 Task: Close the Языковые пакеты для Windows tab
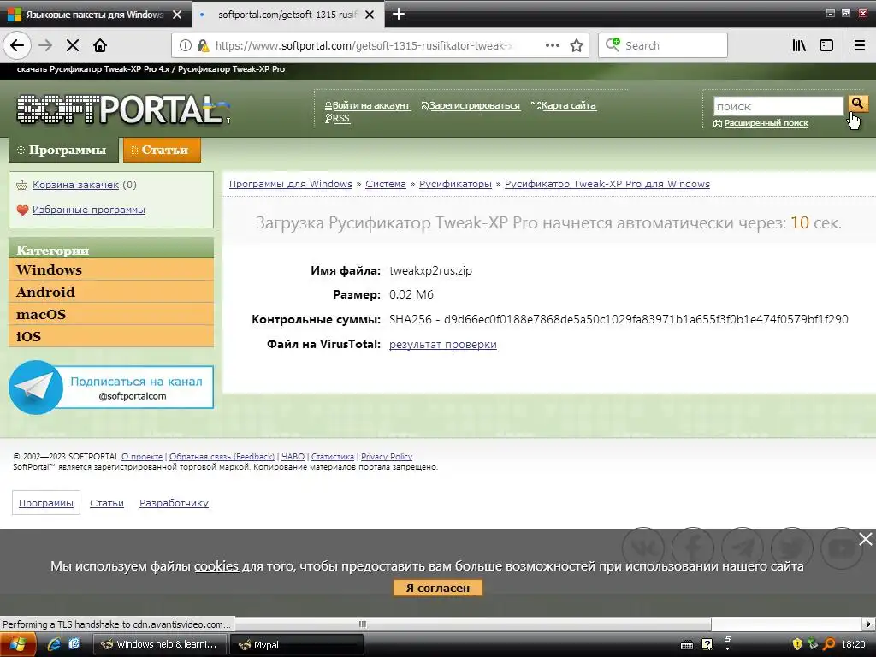(x=177, y=15)
